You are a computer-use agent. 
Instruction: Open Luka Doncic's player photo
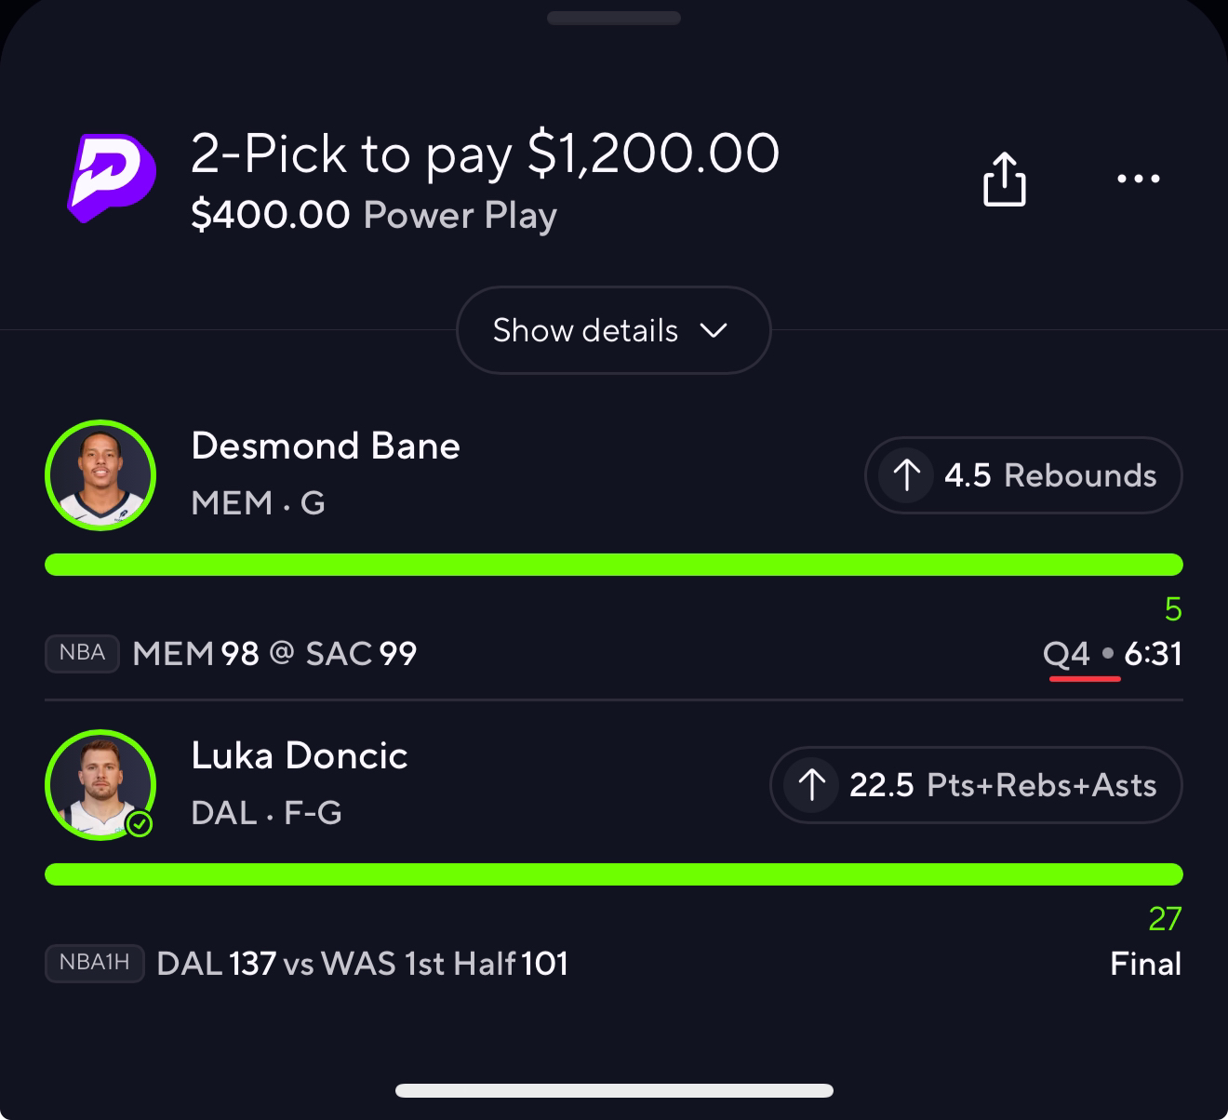(x=100, y=785)
